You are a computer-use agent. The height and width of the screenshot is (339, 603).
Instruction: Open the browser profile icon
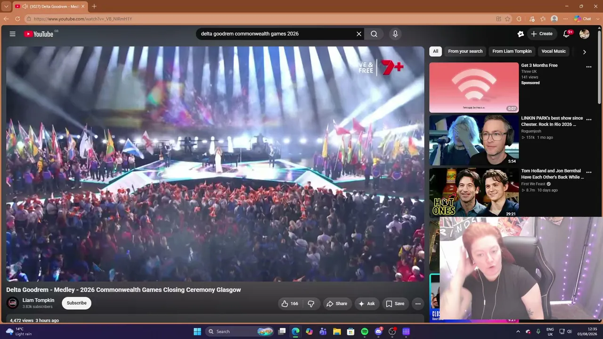[554, 19]
